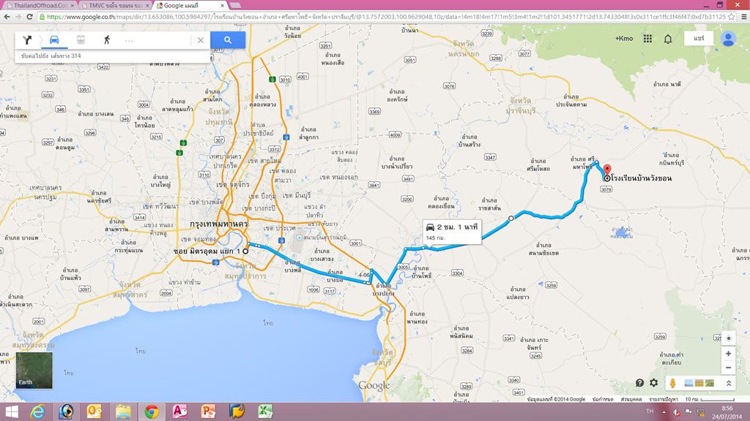Open map settings gear
Screen dimensions: 750x421
653,383
